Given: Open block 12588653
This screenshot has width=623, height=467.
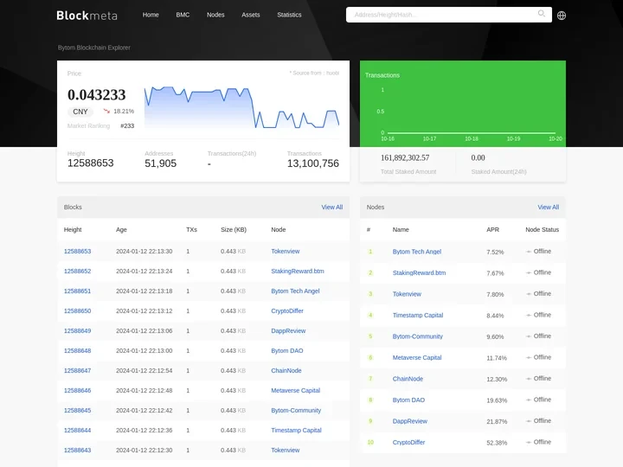Looking at the screenshot, I should [78, 251].
